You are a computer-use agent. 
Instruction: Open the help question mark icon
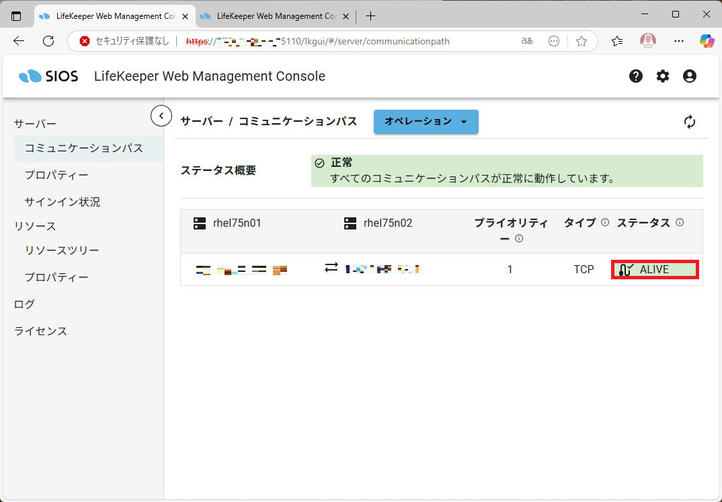636,76
